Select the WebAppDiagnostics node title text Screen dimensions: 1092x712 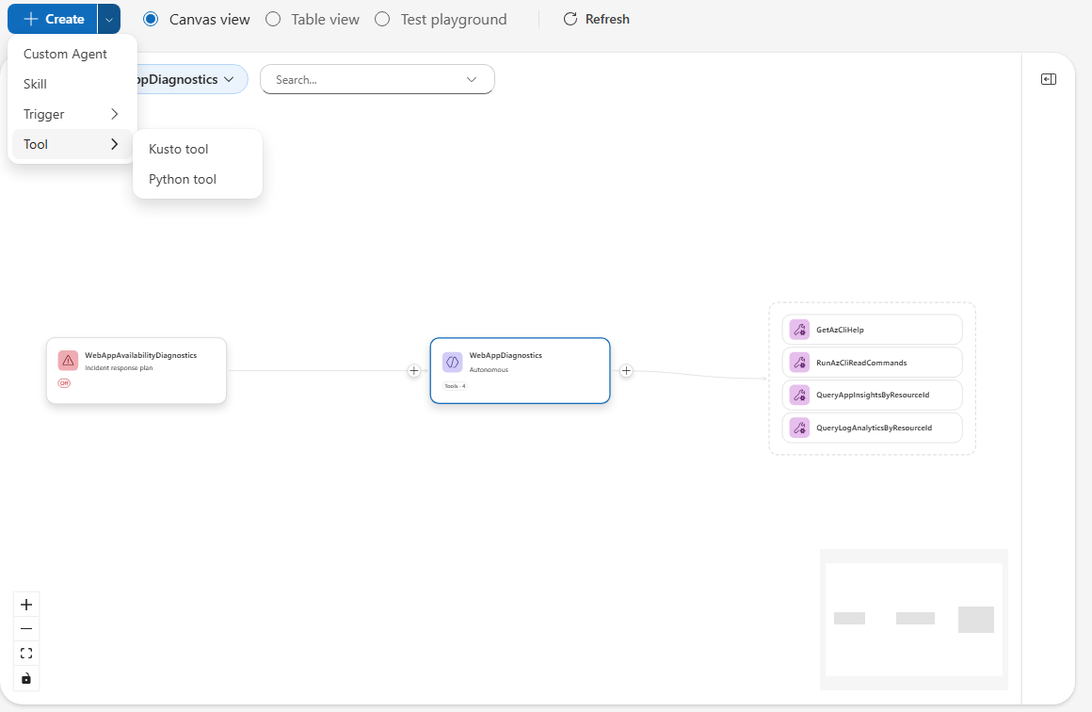pos(506,355)
